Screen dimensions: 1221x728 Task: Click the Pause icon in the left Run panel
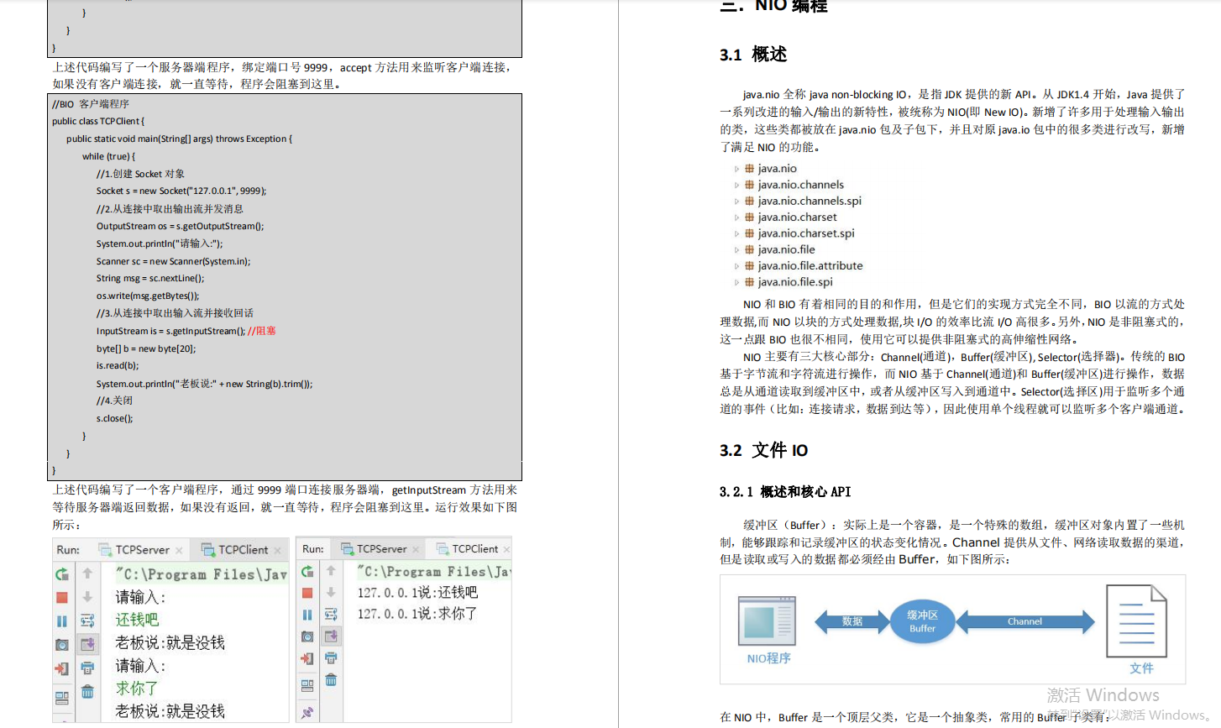(x=62, y=621)
